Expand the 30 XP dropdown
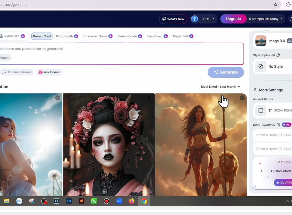Image resolution: width=292 pixels, height=215 pixels. [x=204, y=19]
